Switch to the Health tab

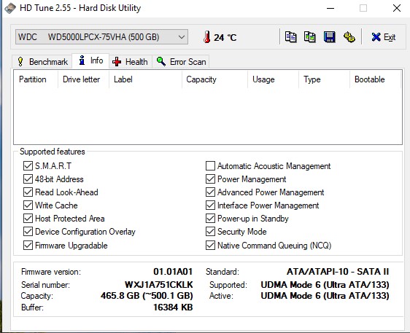130,62
